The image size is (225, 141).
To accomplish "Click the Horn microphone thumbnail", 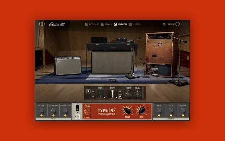I will pos(101,94).
